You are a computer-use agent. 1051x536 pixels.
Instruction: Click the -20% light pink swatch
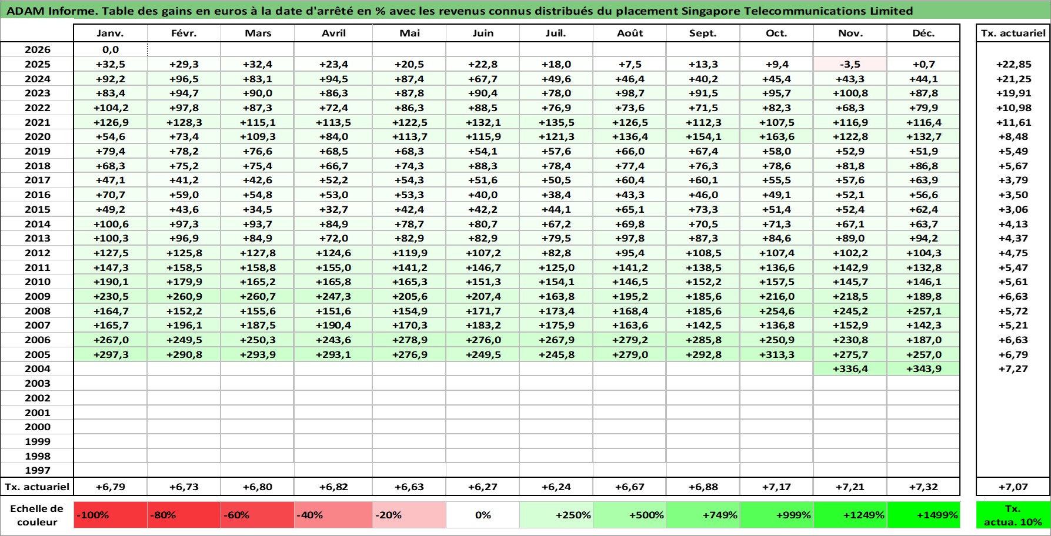tap(409, 515)
